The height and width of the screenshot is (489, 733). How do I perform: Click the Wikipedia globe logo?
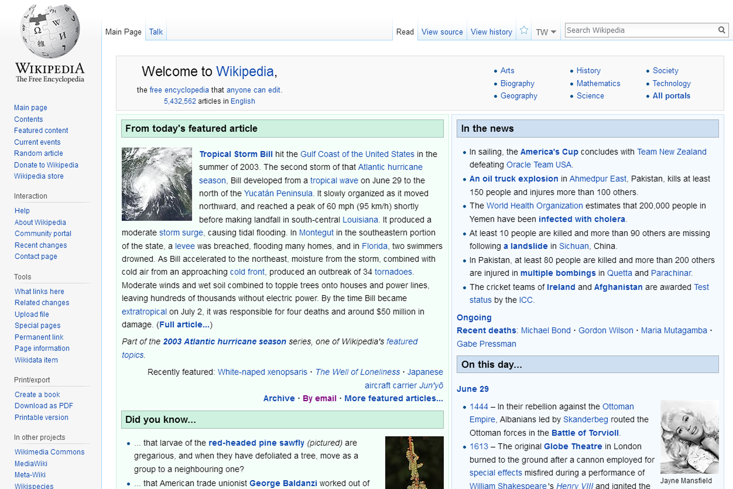(x=50, y=31)
